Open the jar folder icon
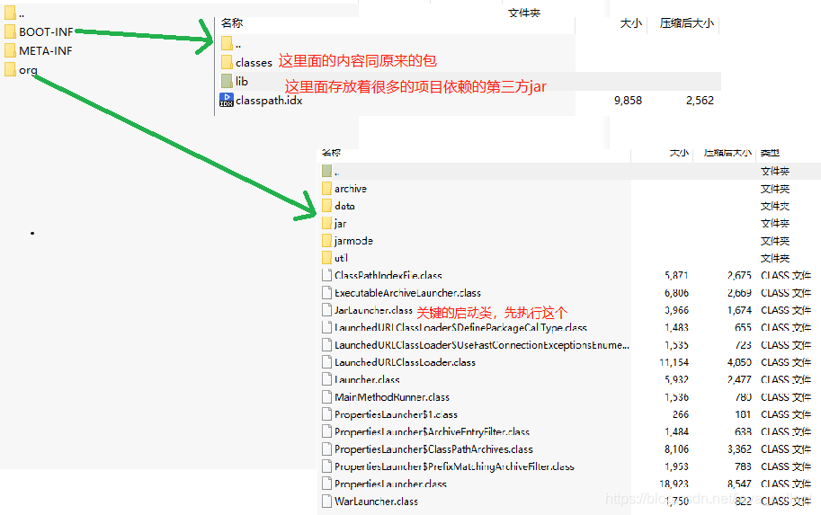This screenshot has width=821, height=515. 326,224
